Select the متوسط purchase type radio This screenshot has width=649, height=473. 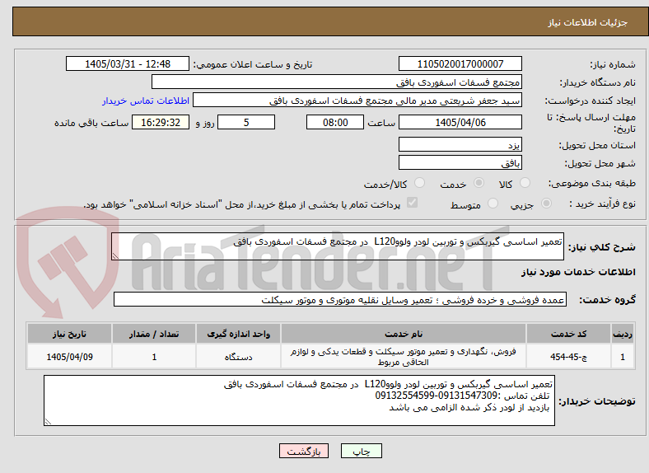pyautogui.click(x=493, y=204)
